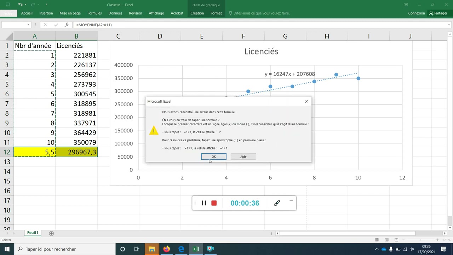The image size is (453, 255).
Task: Open the Données ribbon tab
Action: point(115,13)
